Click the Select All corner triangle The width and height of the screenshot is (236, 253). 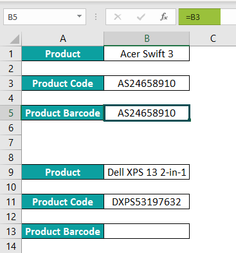click(x=14, y=39)
